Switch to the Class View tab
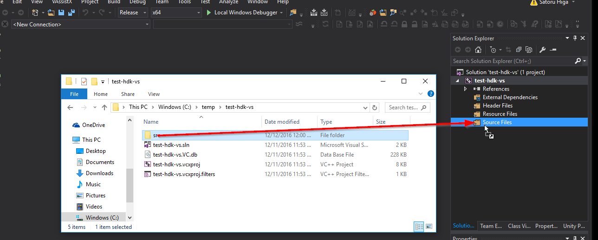 tap(519, 226)
